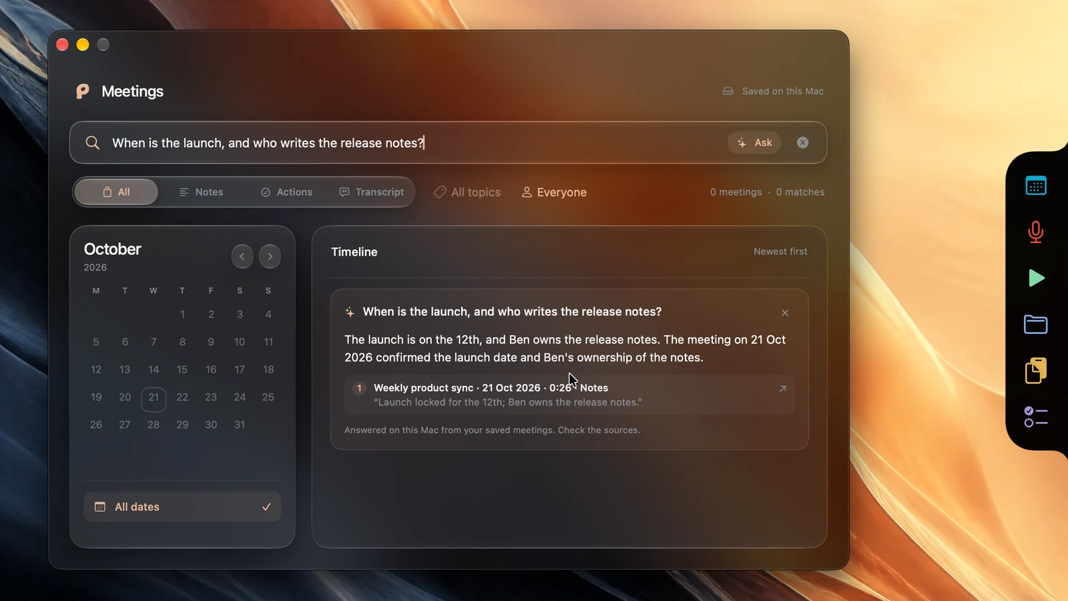Image resolution: width=1068 pixels, height=601 pixels.
Task: Clear the search field text
Action: 802,142
